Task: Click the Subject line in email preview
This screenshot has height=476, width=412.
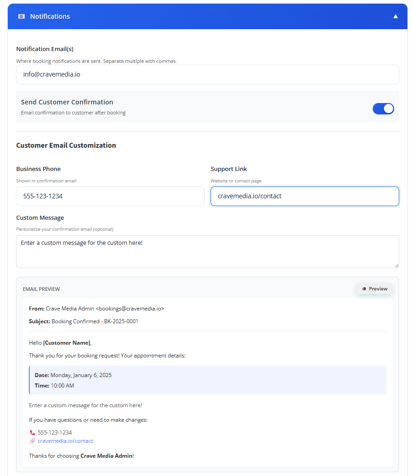Action: point(84,321)
